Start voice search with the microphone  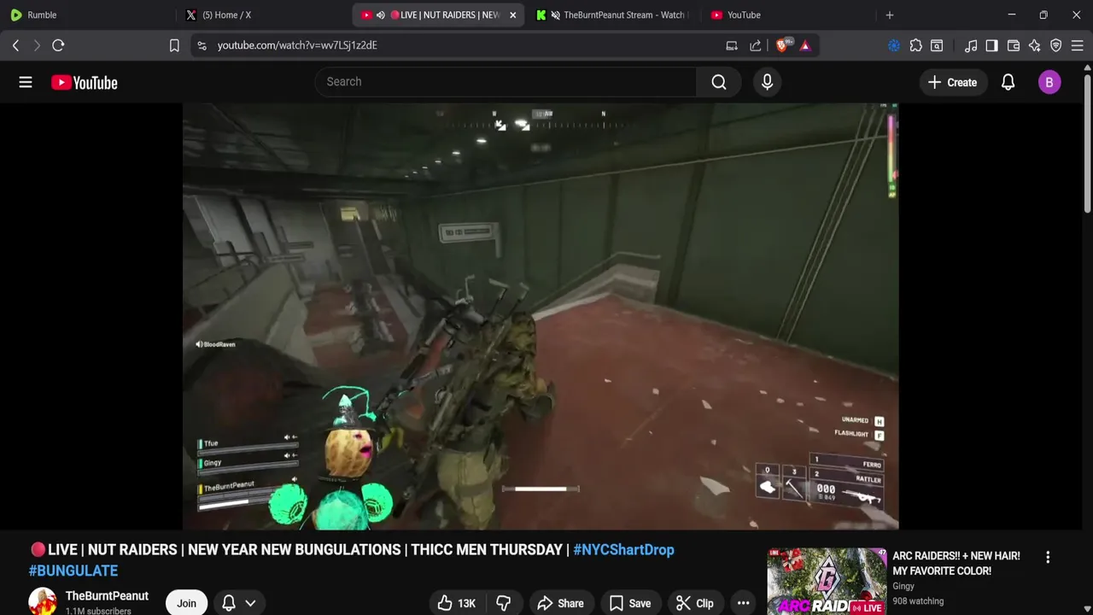767,82
